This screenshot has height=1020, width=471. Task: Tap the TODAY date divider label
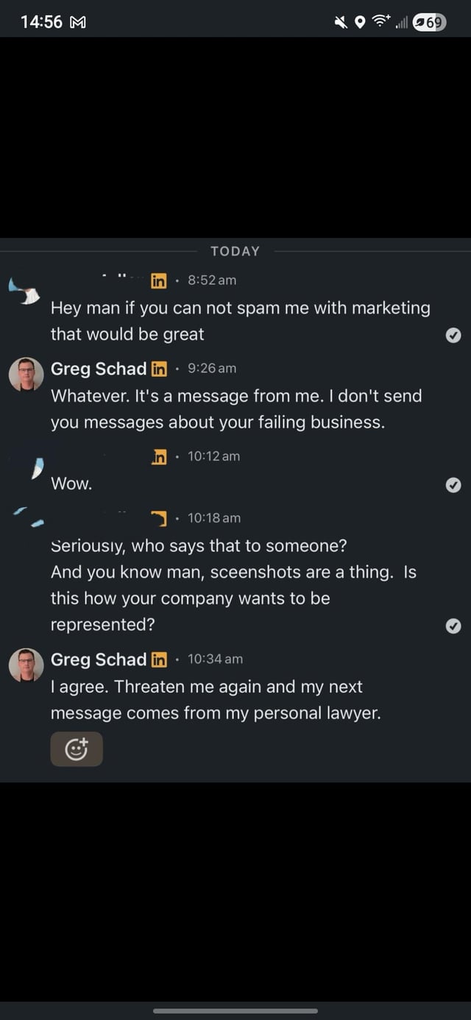pos(235,251)
